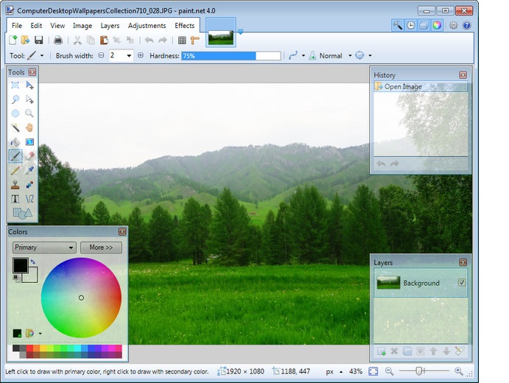Click the More >> button in Colors

pos(101,247)
